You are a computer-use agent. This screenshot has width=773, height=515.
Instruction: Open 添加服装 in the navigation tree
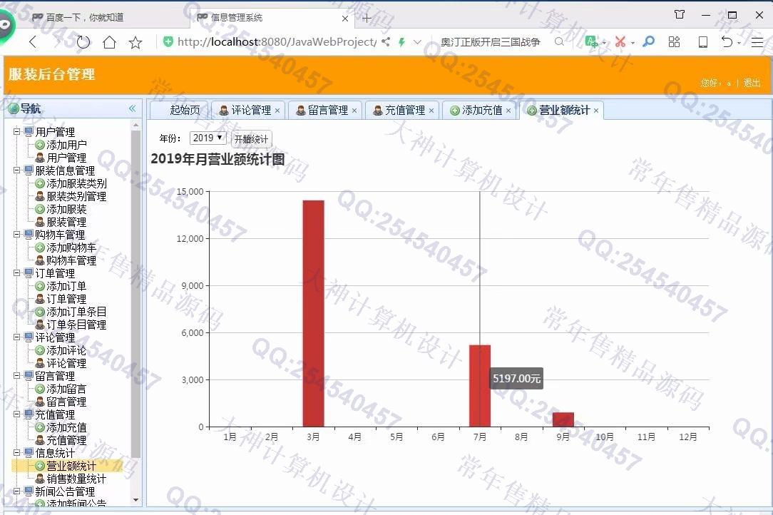66,209
